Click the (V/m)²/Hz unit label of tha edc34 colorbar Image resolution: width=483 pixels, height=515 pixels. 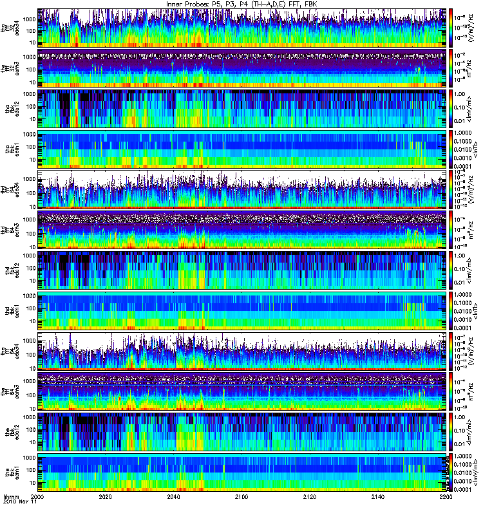[470, 28]
